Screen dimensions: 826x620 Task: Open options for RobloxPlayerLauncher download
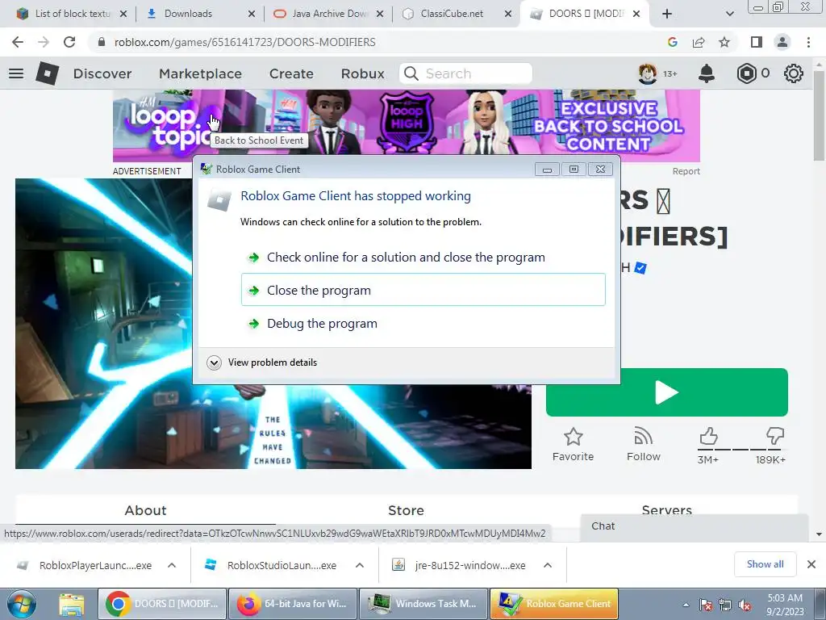click(x=172, y=565)
